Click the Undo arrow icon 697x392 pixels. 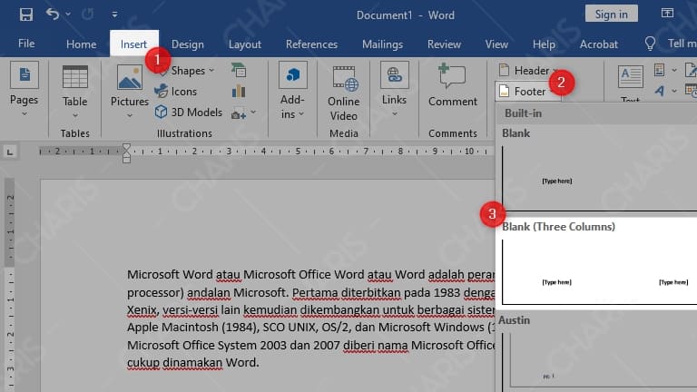[x=52, y=15]
